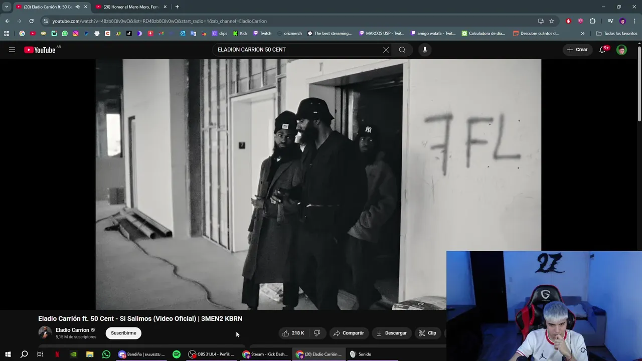642x361 pixels.
Task: Click the Suscribirme button
Action: pyautogui.click(x=123, y=333)
